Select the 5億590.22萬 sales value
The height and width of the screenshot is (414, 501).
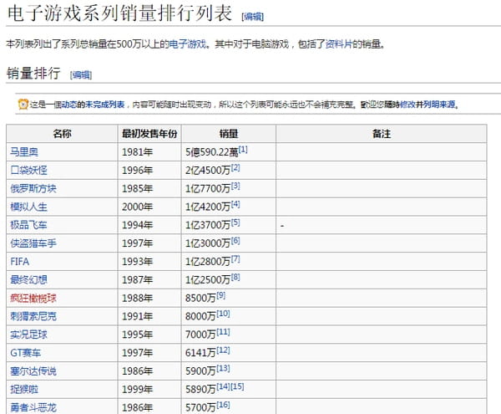pyautogui.click(x=212, y=152)
